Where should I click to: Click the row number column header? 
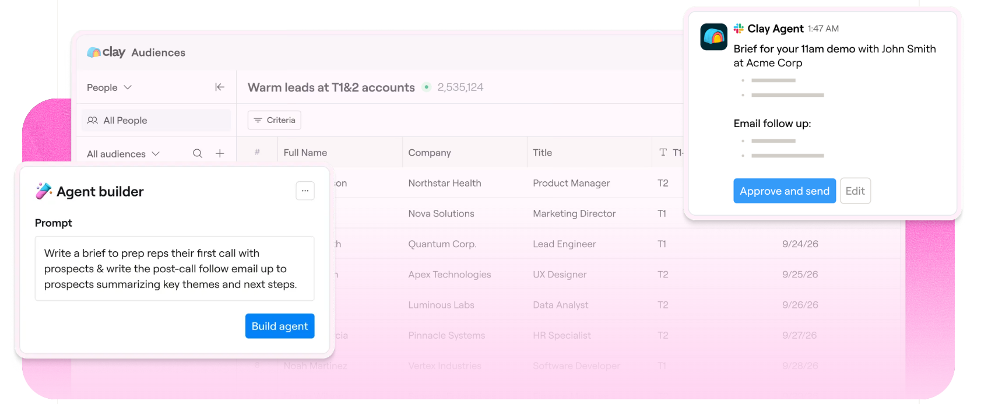[x=257, y=152]
